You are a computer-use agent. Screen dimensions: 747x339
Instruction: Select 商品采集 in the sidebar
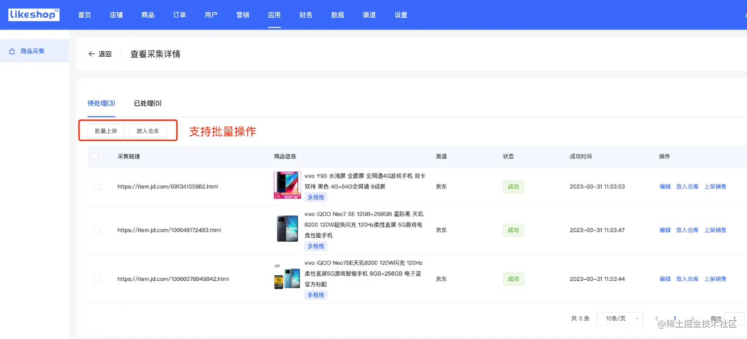(35, 51)
